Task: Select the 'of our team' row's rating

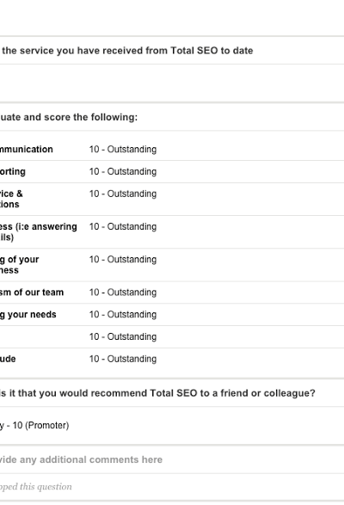Action: [x=123, y=293]
